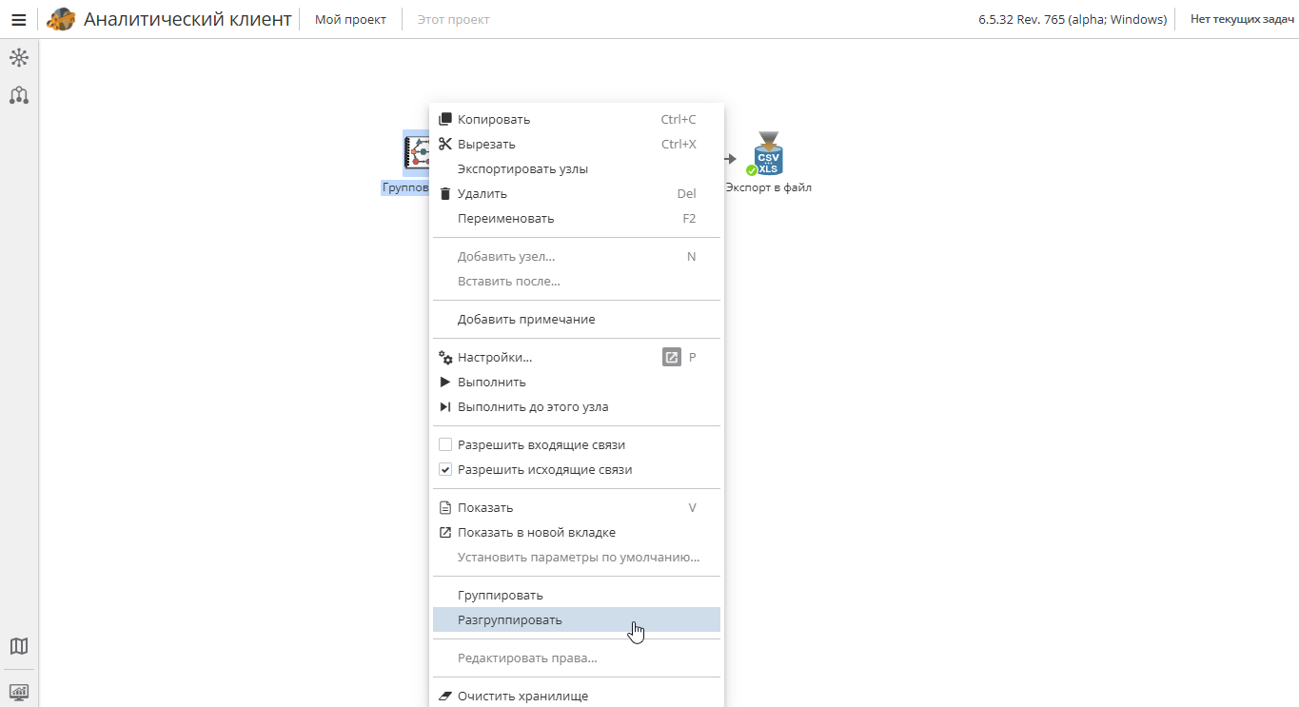The width and height of the screenshot is (1299, 707).
Task: Open Нет текущих задач task status
Action: click(x=1241, y=19)
